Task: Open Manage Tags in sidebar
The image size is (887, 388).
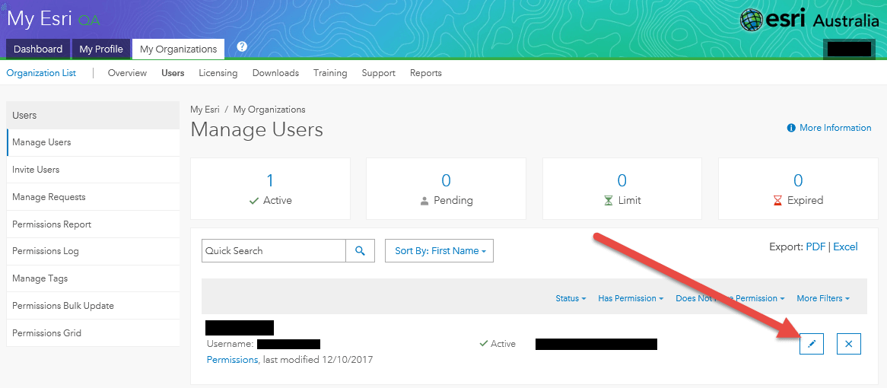Action: coord(94,278)
